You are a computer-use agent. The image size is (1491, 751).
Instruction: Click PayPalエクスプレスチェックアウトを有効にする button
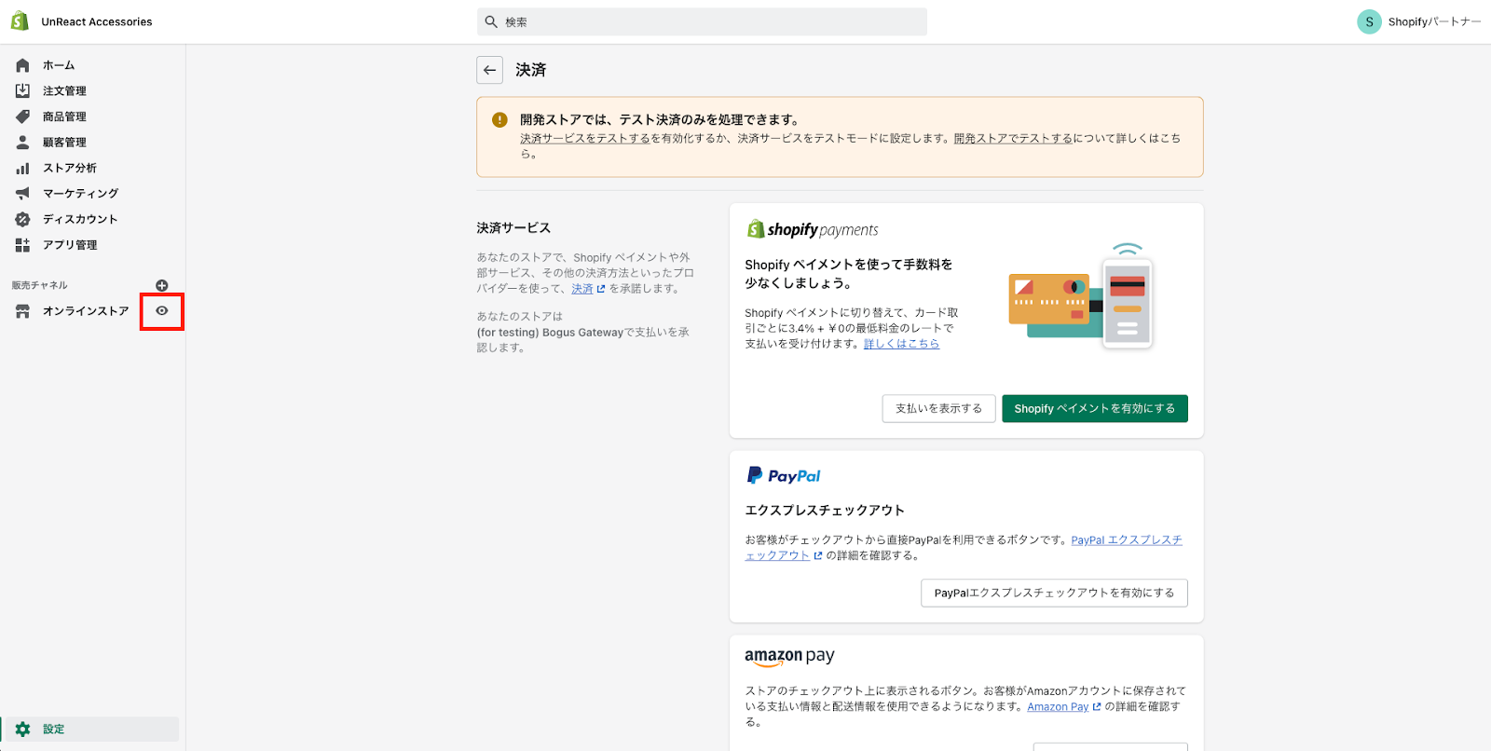1054,593
